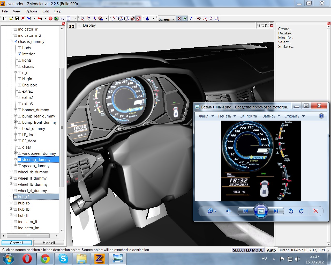
Task: Click the viewport zoom extents icon
Action: click(267, 25)
